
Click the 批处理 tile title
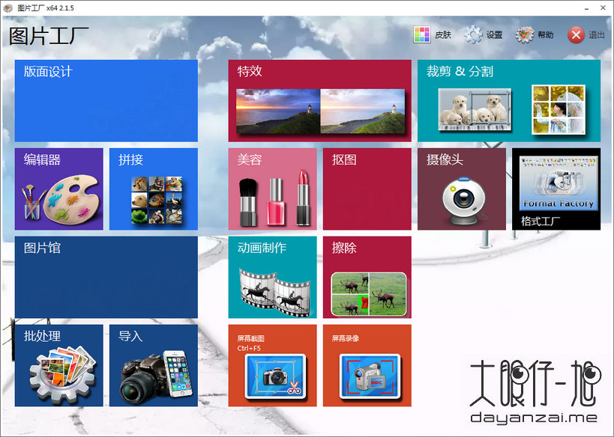pos(42,336)
